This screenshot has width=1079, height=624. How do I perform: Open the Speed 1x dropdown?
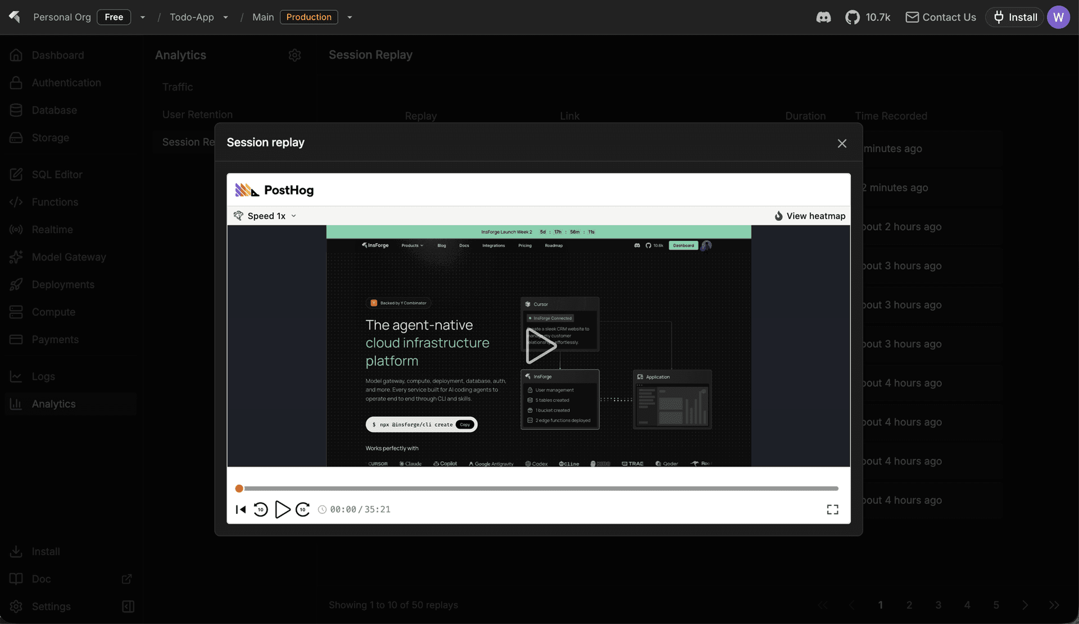265,216
